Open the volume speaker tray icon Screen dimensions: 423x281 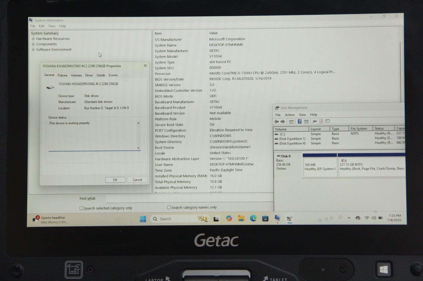374,218
